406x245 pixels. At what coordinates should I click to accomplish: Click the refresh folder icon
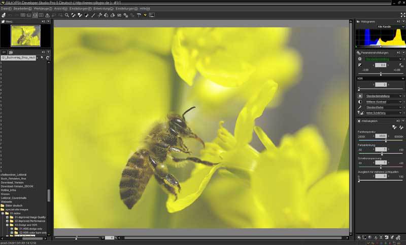48,58
